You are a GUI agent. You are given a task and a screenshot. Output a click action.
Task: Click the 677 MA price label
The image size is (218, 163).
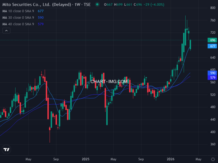coord(212,46)
